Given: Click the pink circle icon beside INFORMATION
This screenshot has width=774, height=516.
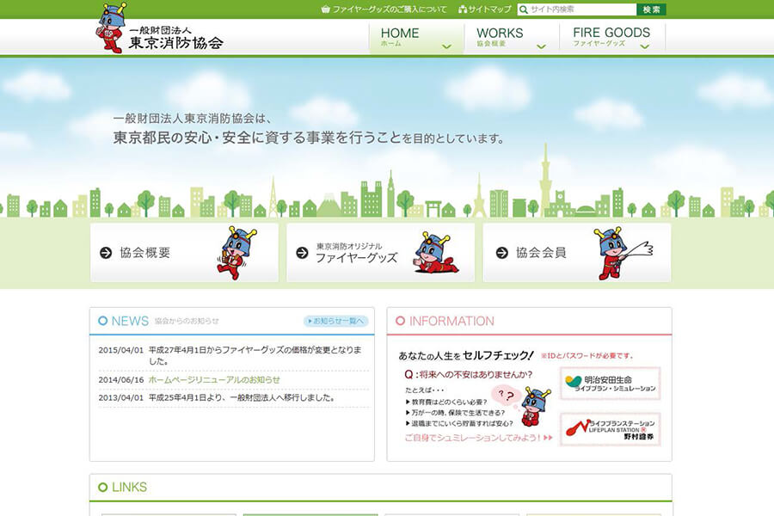Looking at the screenshot, I should pyautogui.click(x=400, y=321).
